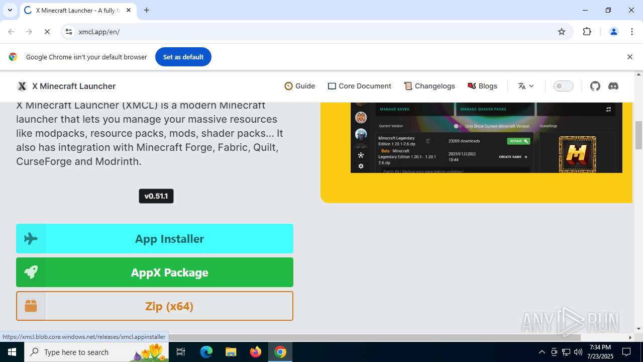Download the AppX Package
Screen dimensions: 643x362
[x=155, y=272]
